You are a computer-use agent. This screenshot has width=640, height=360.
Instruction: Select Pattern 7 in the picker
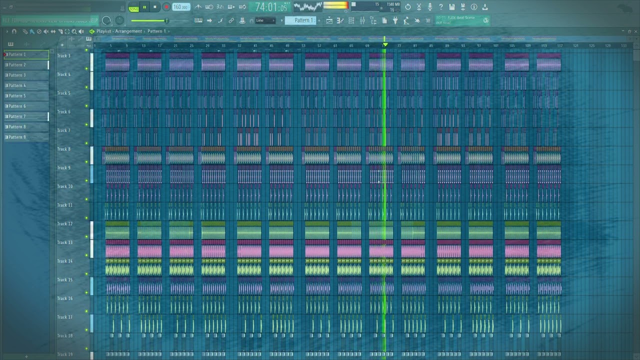(x=26, y=116)
